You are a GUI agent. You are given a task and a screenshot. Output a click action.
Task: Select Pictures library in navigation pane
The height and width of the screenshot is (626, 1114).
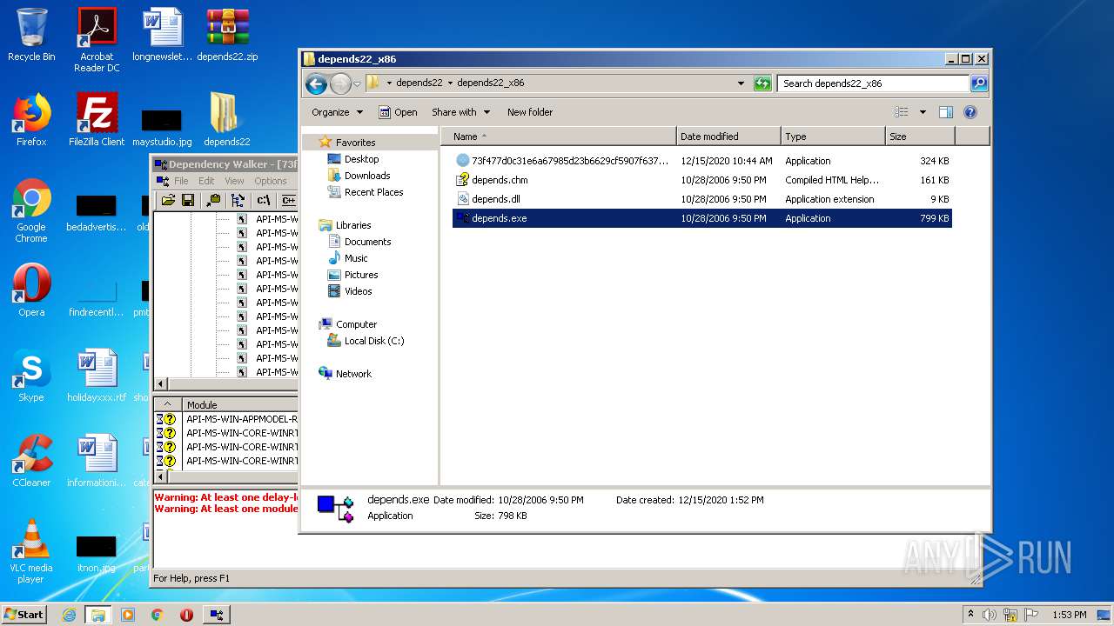tap(360, 275)
